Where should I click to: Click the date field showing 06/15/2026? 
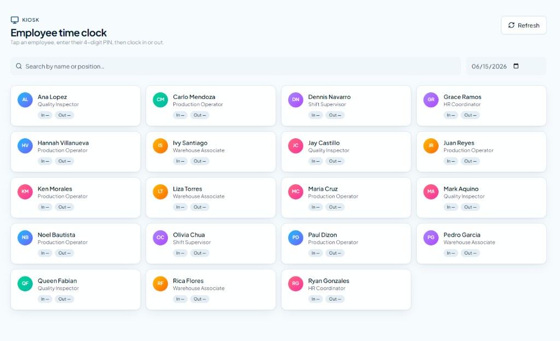point(506,66)
